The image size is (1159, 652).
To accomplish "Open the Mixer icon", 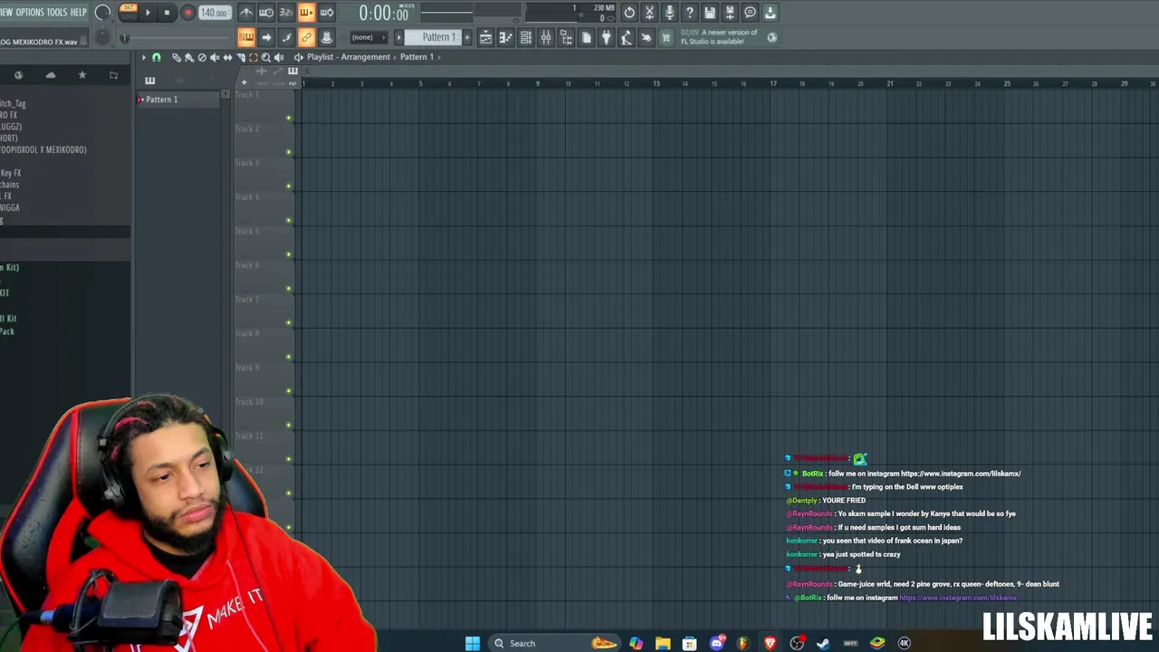I will 546,37.
